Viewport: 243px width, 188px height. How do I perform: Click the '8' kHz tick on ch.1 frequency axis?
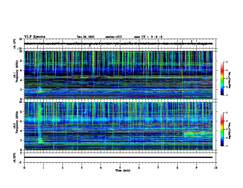pos(21,61)
